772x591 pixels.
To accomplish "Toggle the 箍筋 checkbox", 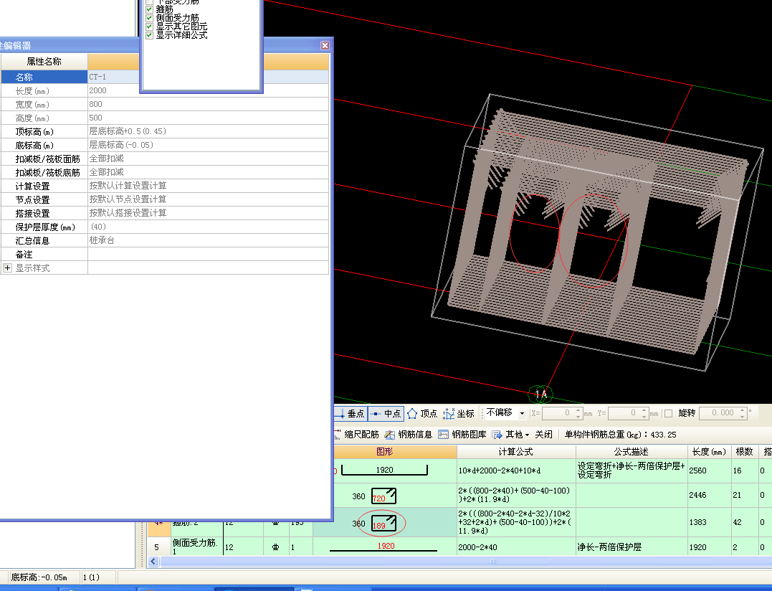I will pos(149,9).
